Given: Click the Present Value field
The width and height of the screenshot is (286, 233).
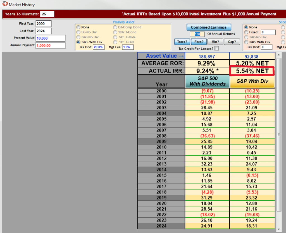Looking at the screenshot, I should tap(50, 38).
